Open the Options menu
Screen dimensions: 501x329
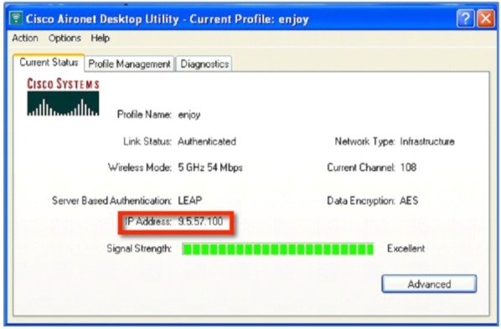point(65,38)
